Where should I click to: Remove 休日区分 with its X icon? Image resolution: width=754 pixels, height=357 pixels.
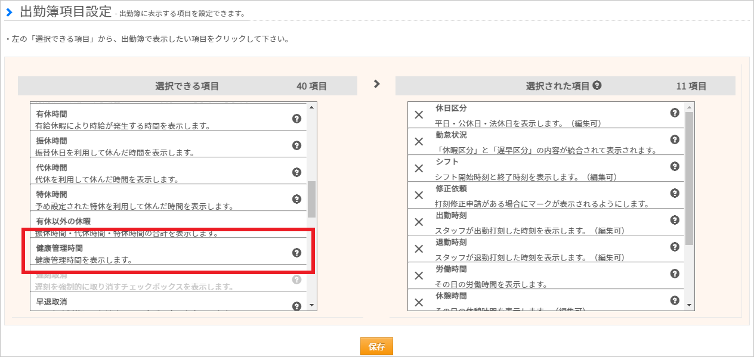click(x=419, y=114)
